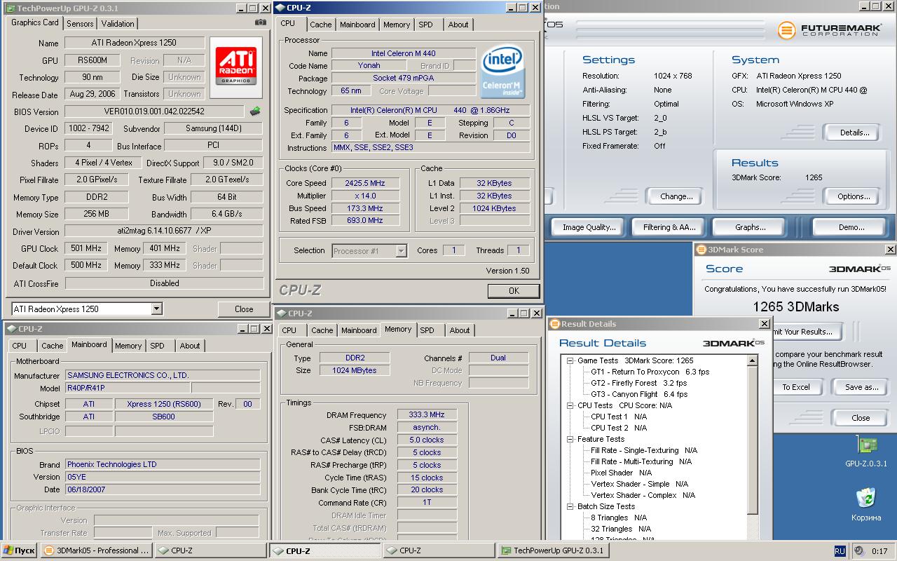Screen dimensions: 897x561
Task: Open the Processor #1 selection dropdown
Action: (401, 250)
